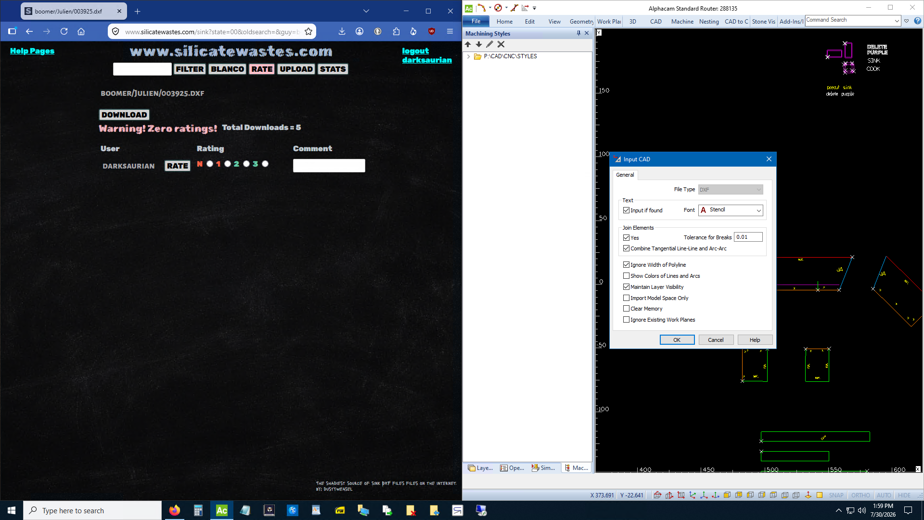The width and height of the screenshot is (924, 520).
Task: Click the move-down arrow in Machining Styles
Action: (x=479, y=44)
